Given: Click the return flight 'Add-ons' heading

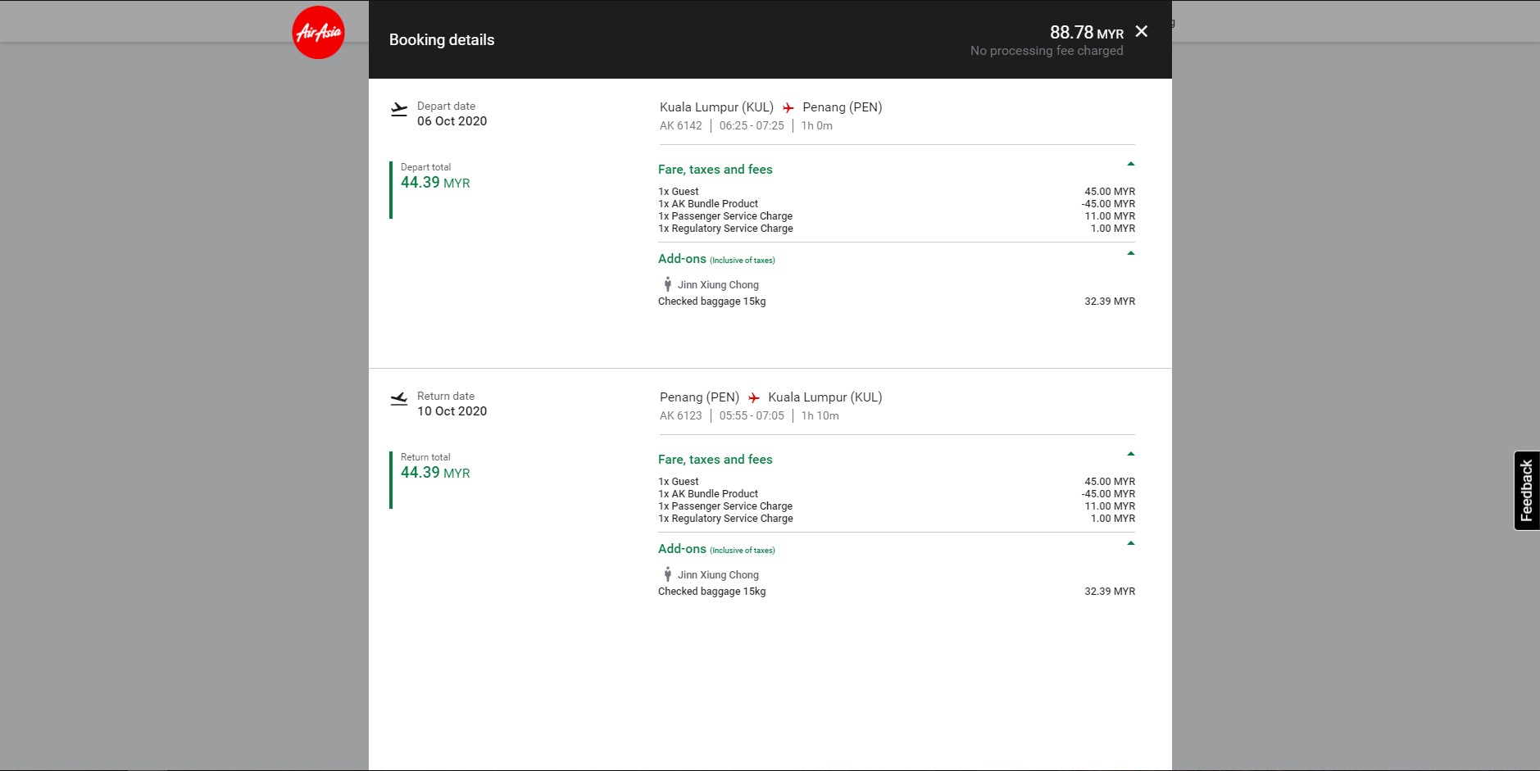Looking at the screenshot, I should pyautogui.click(x=682, y=549).
